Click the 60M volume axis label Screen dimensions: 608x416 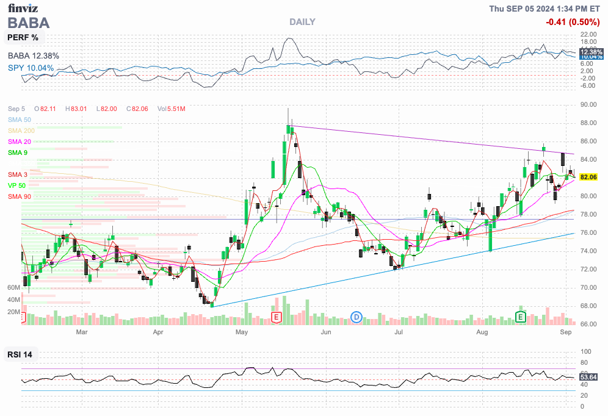[x=13, y=287]
